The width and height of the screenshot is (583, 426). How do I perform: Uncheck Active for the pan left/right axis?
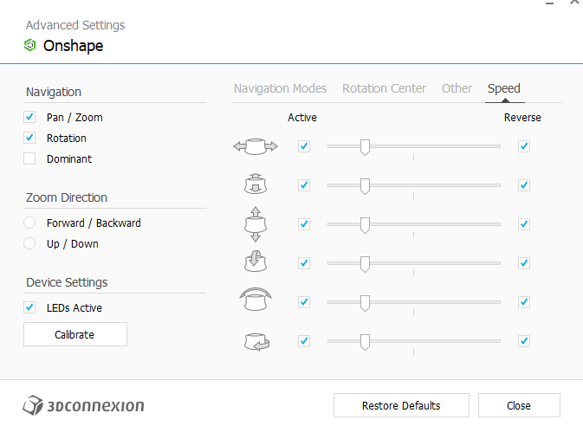(x=303, y=146)
